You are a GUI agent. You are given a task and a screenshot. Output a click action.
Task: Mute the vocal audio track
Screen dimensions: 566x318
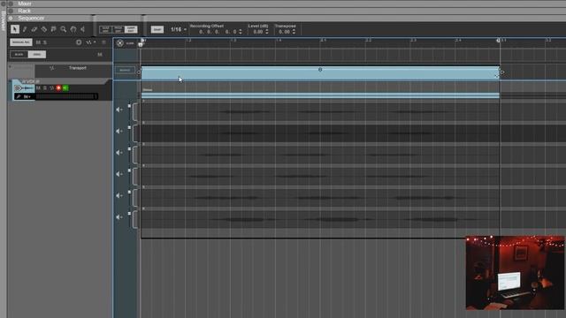coord(39,88)
